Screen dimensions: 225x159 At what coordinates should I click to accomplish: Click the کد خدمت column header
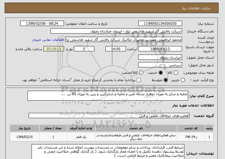[191, 128]
